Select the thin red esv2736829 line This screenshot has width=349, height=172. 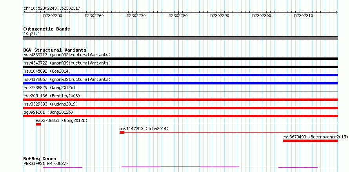pyautogui.click(x=180, y=91)
